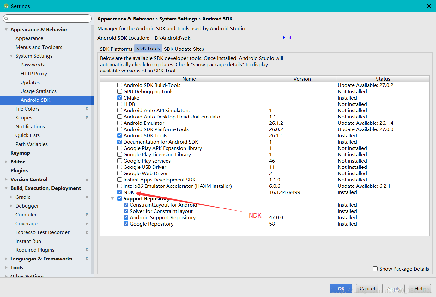
Task: Click Edit link for SDK location
Action: click(287, 38)
